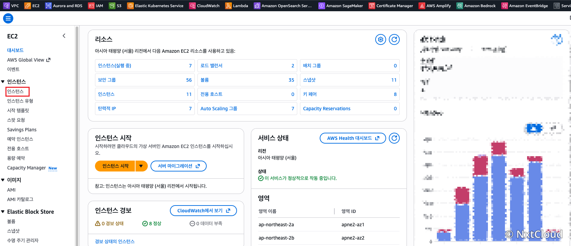
Task: Open the 인스턴스 시작 dropdown arrow
Action: coord(141,166)
